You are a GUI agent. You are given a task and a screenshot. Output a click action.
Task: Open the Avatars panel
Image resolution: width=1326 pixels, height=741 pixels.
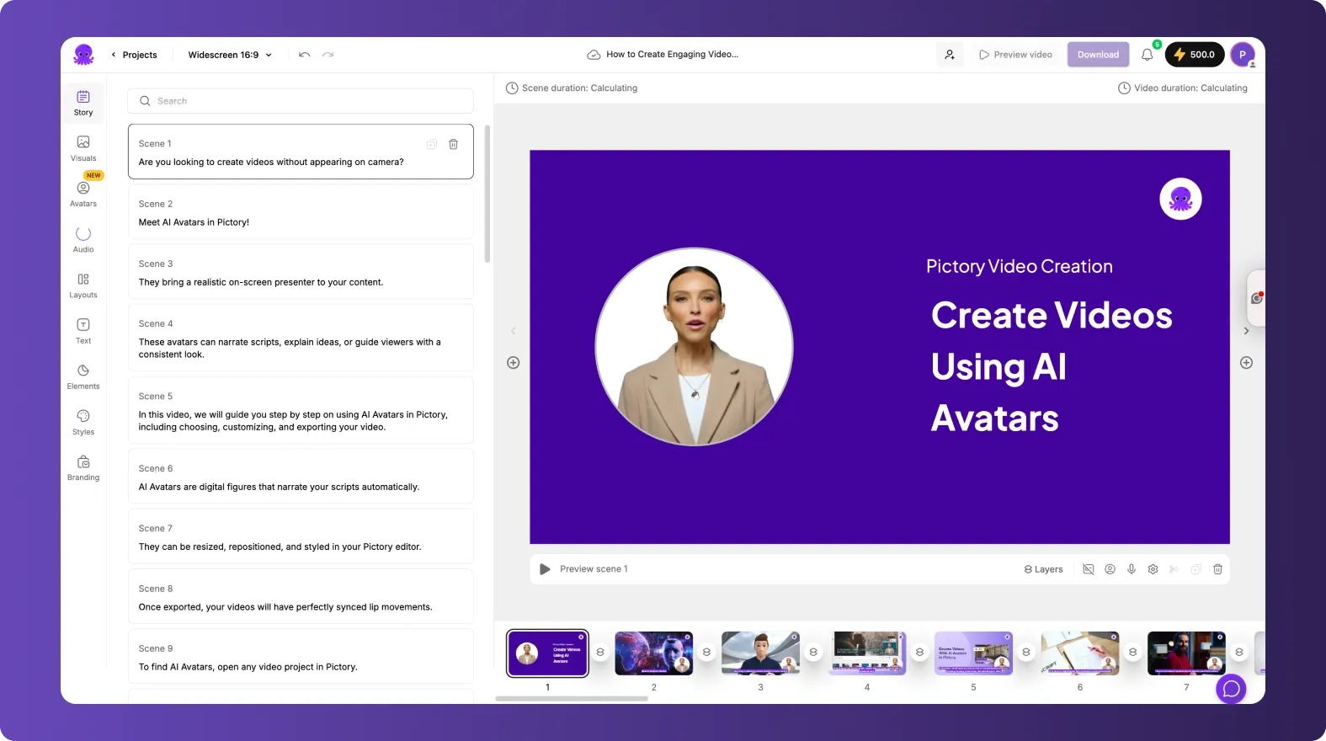coord(83,194)
